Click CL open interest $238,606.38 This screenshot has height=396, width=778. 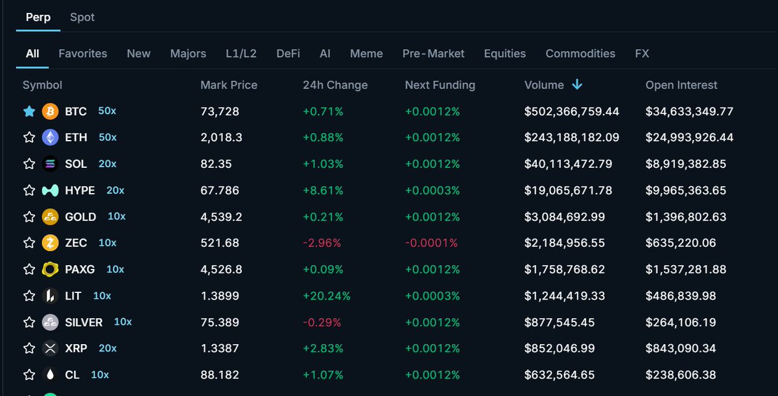681,375
